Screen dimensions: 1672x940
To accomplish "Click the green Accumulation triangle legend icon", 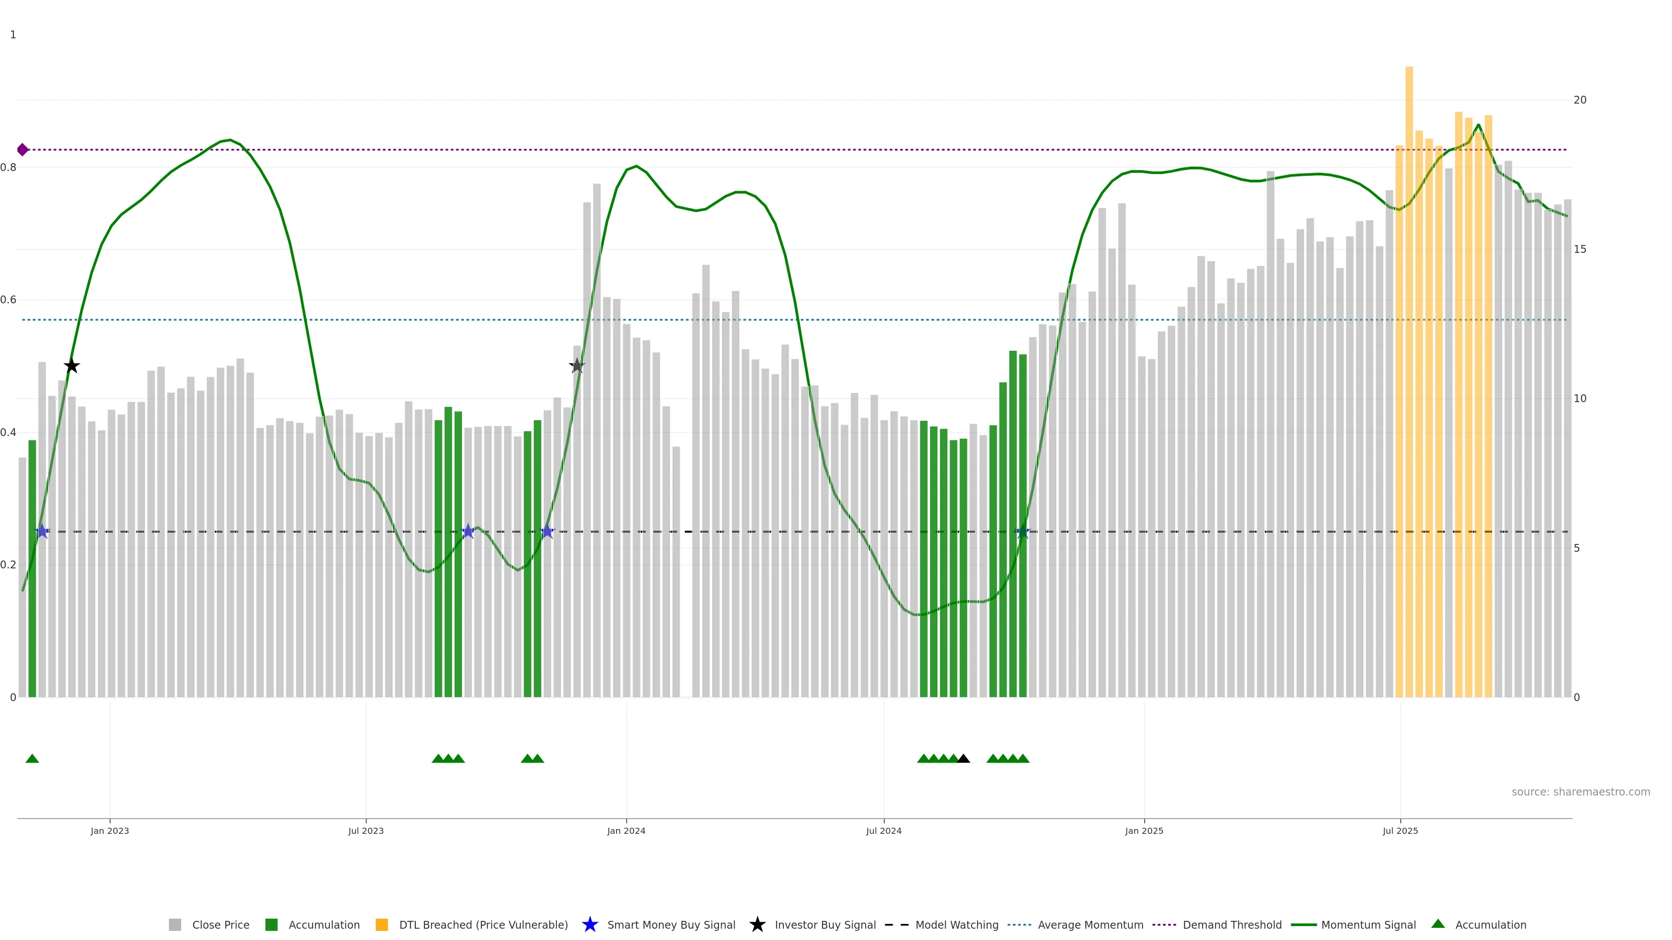I will click(x=1438, y=924).
